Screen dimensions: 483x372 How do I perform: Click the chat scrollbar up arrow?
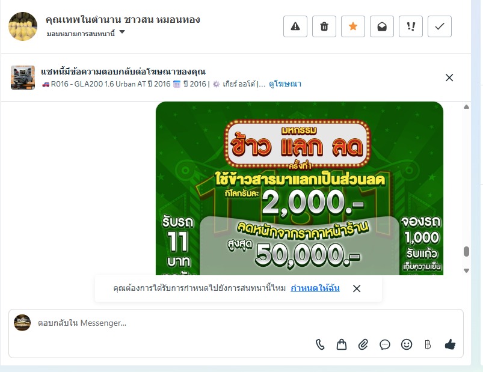[466, 107]
